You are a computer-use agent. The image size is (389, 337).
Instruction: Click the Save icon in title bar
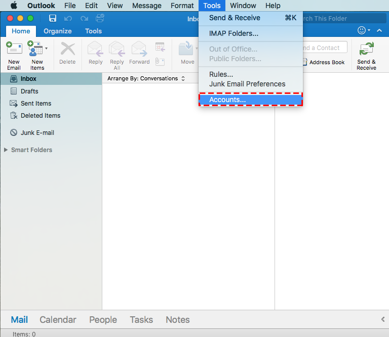(52, 18)
